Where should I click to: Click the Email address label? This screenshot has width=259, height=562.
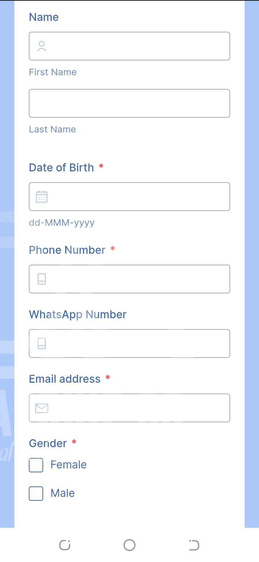coord(65,379)
